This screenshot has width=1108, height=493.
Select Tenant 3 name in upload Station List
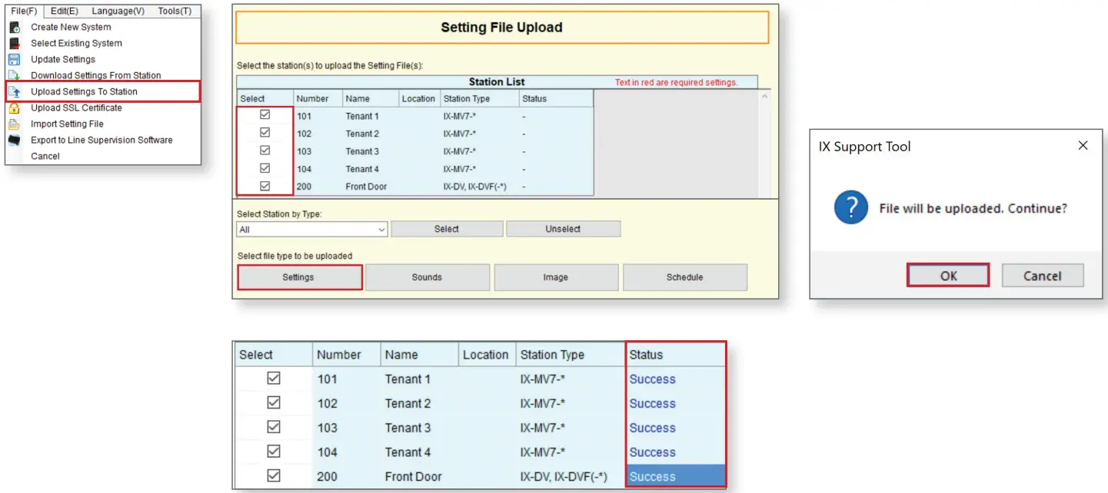pos(362,151)
